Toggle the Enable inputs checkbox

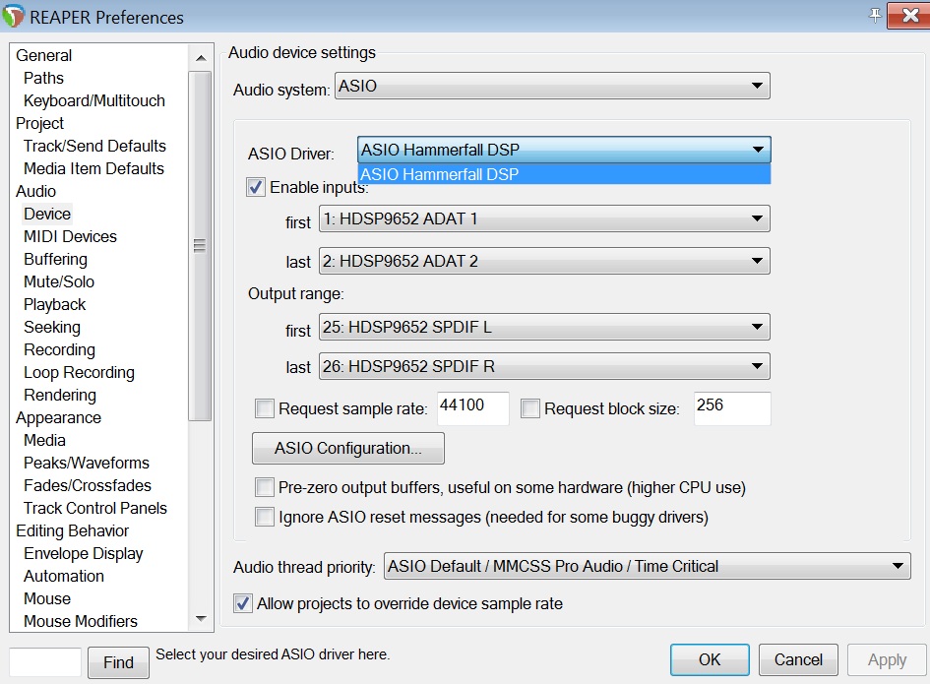pyautogui.click(x=256, y=187)
